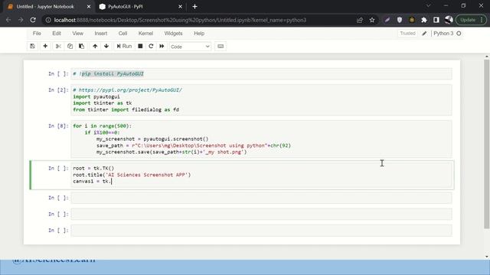
Task: Select the first empty cell below active cell
Action: tap(261, 198)
